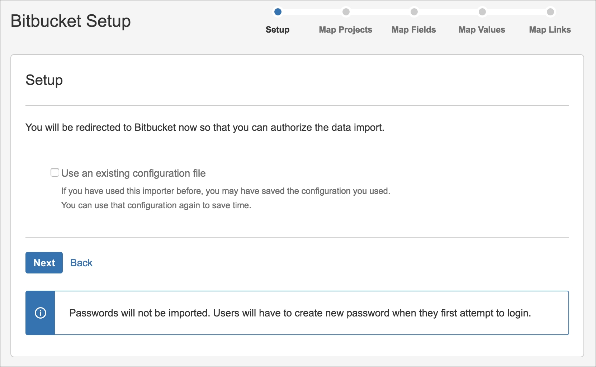Click the Next button
Viewport: 596px width, 367px height.
[x=44, y=263]
